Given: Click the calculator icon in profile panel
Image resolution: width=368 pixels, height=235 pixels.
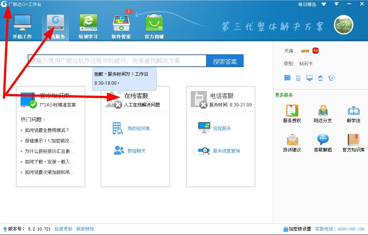Looking at the screenshot, I should [298, 78].
